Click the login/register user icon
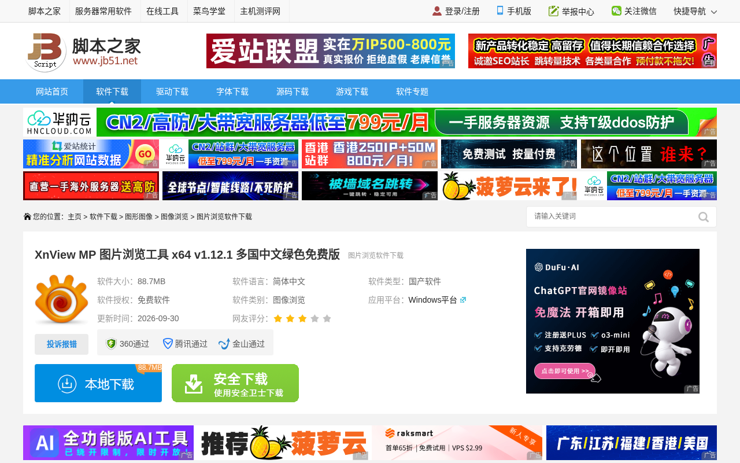 pyautogui.click(x=437, y=11)
